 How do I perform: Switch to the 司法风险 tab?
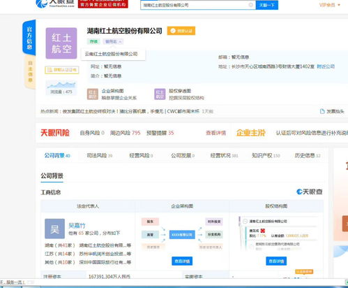tap(100, 156)
